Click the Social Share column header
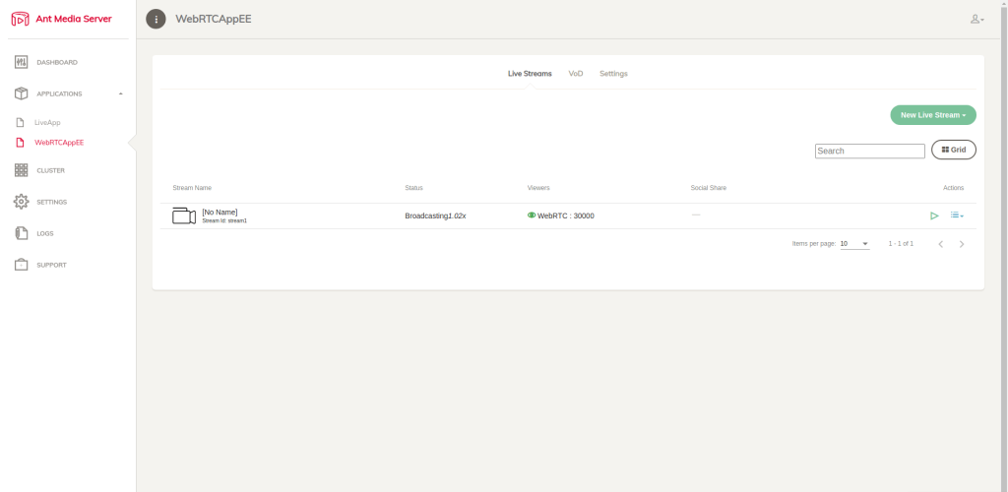Image resolution: width=1008 pixels, height=492 pixels. point(709,188)
